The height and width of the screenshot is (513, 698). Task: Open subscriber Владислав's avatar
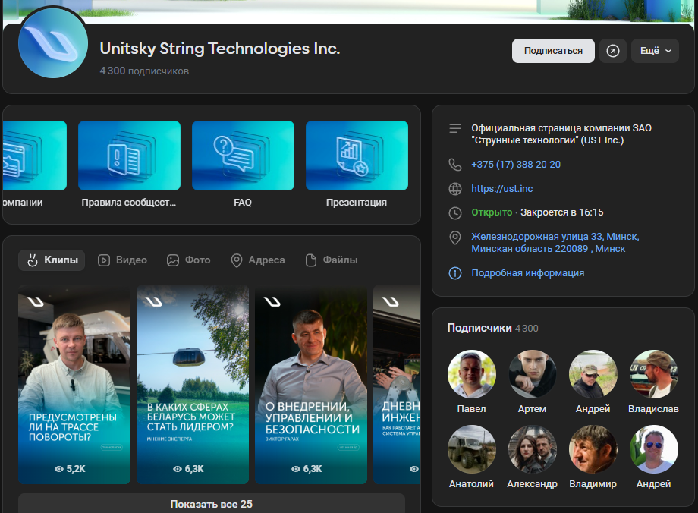click(x=653, y=373)
